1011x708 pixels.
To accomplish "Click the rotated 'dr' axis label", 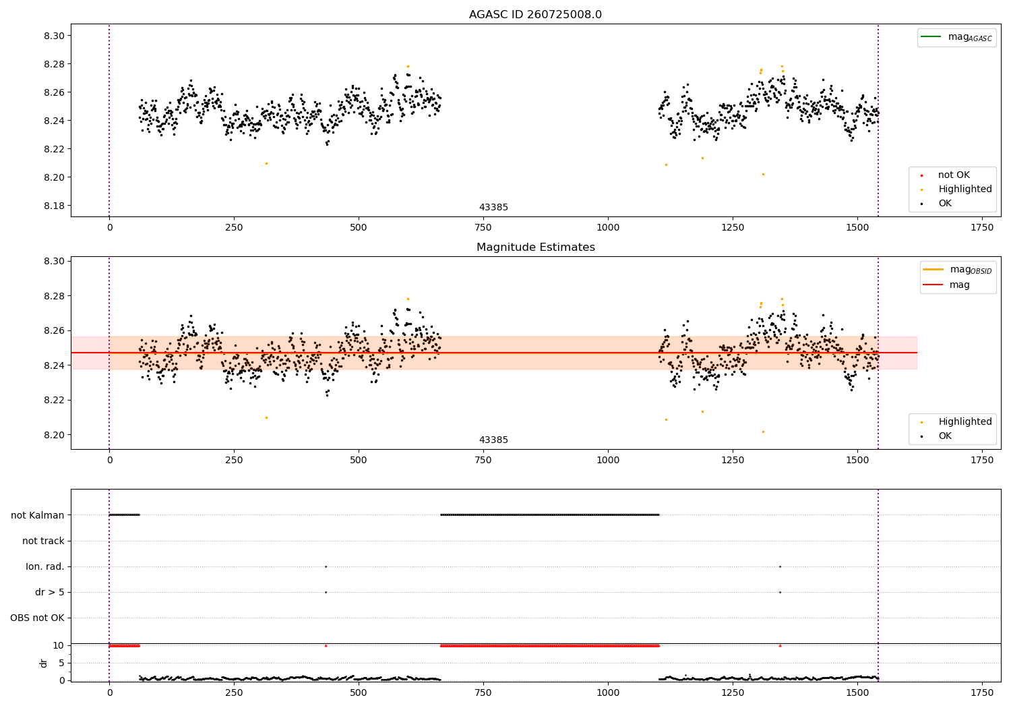I will 44,663.
